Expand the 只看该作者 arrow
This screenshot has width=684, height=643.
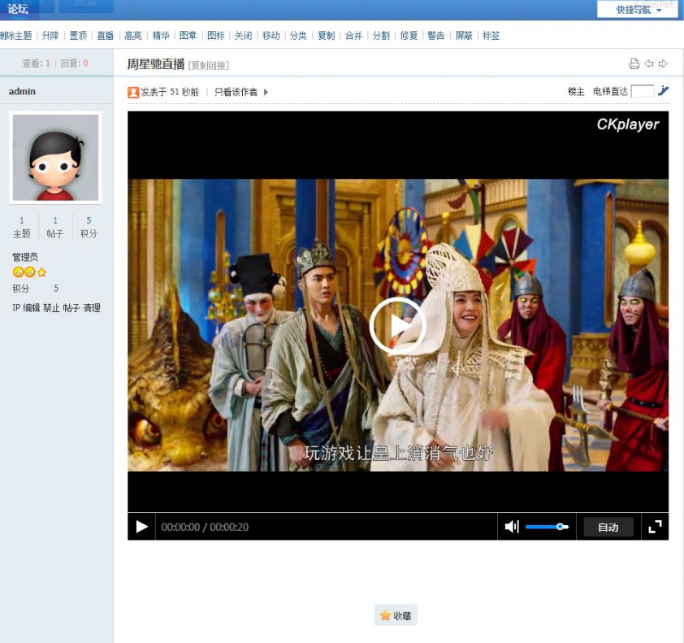tap(266, 92)
